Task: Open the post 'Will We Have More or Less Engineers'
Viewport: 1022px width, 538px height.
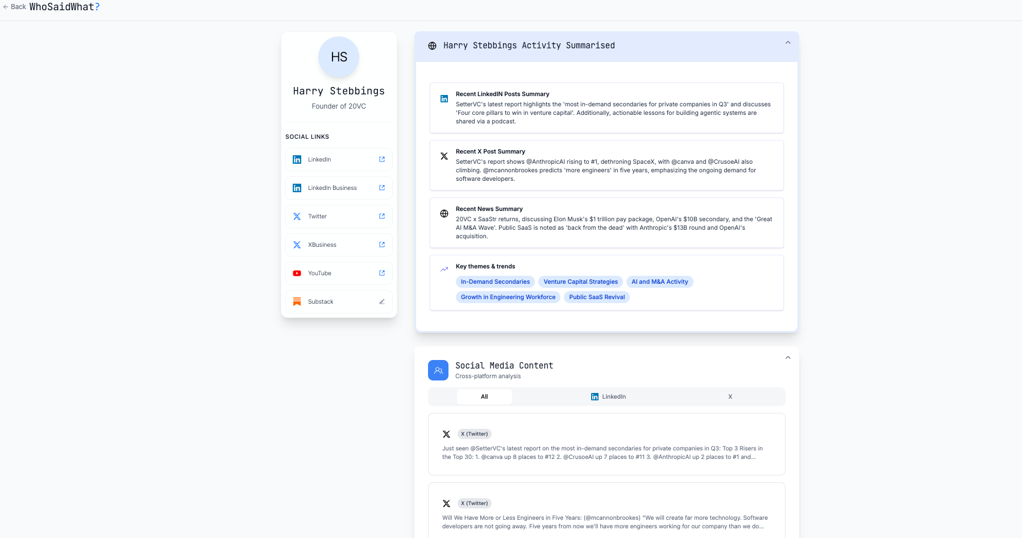Action: pos(606,511)
